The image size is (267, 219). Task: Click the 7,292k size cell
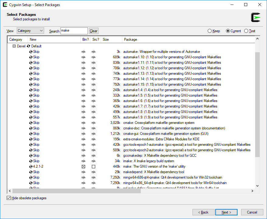coord(115,177)
